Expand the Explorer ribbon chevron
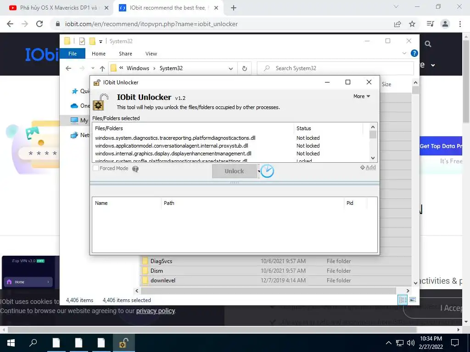This screenshot has height=352, width=470. pos(404,53)
